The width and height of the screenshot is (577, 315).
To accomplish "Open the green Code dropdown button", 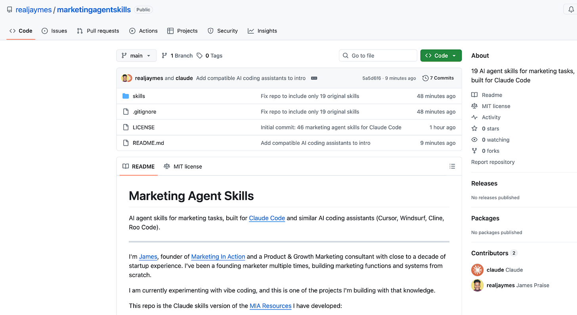I will [x=441, y=56].
